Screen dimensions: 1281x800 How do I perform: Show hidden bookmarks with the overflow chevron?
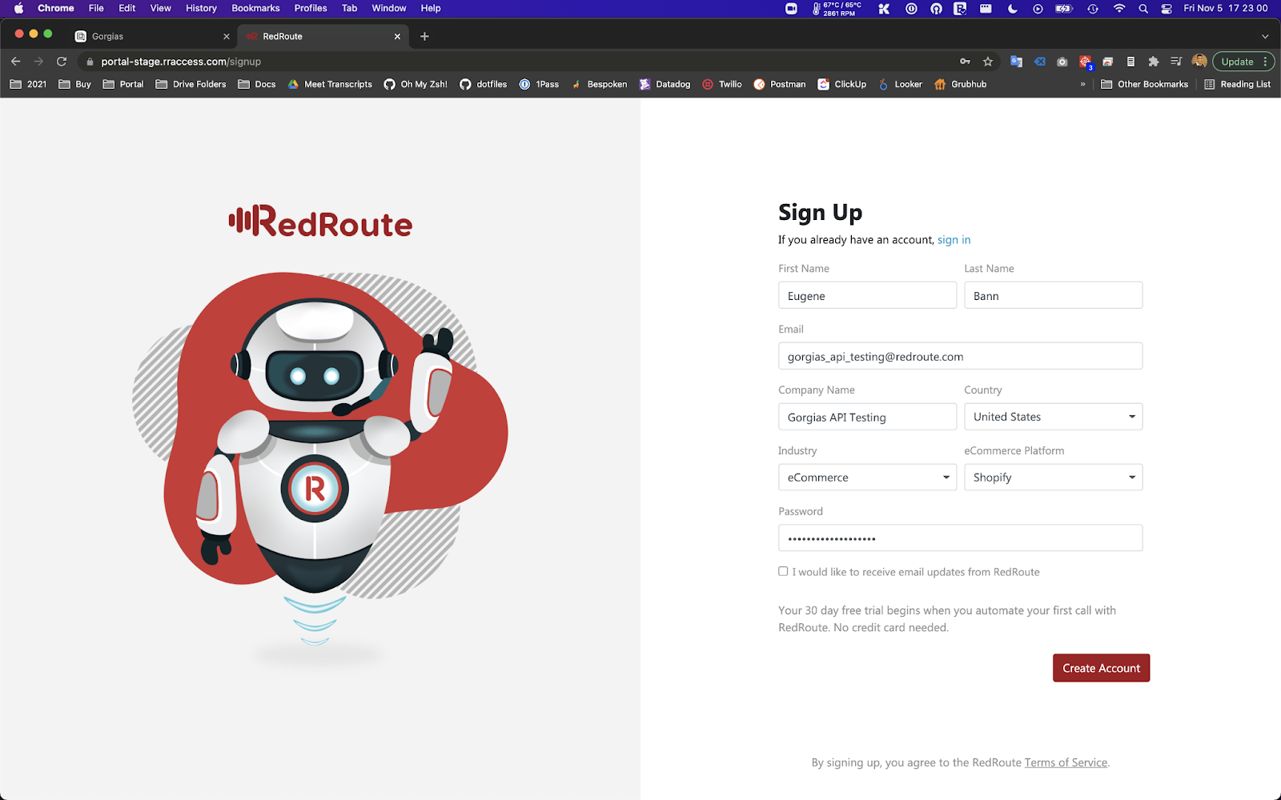click(x=1082, y=84)
